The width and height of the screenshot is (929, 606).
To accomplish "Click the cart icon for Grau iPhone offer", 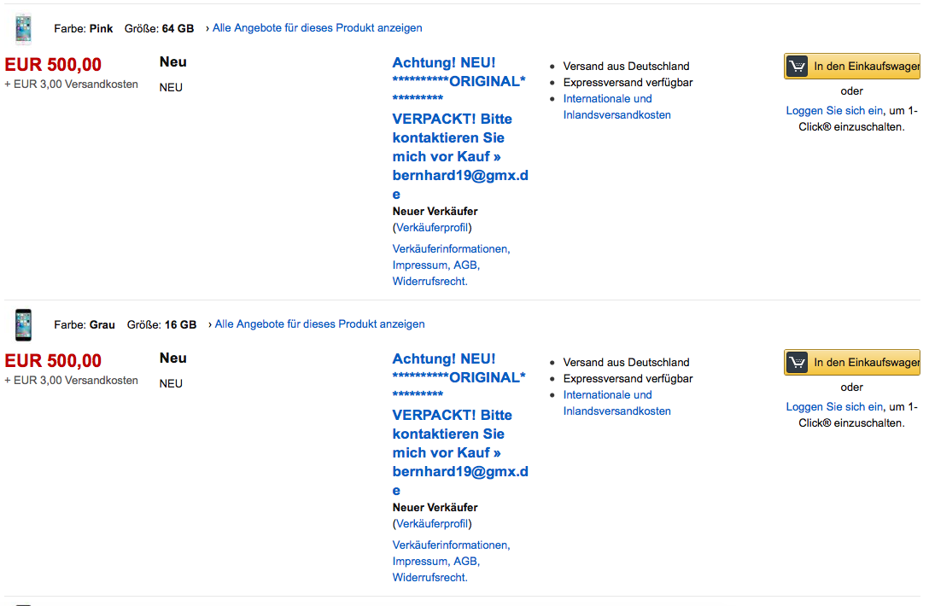I will [x=797, y=363].
